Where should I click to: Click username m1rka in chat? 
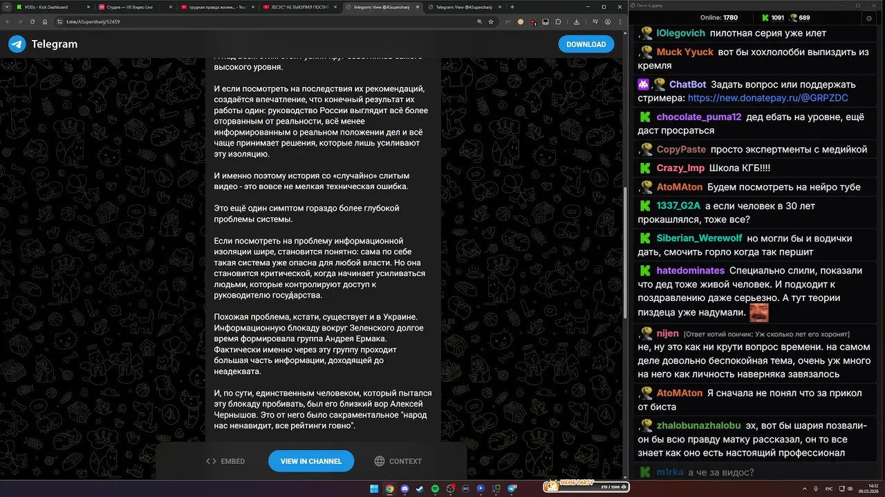[x=670, y=472]
